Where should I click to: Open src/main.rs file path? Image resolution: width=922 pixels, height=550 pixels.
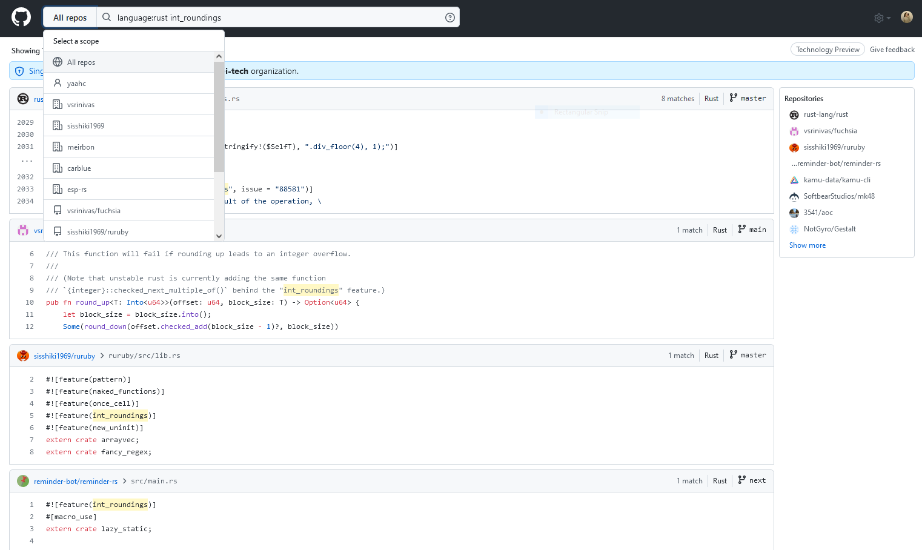click(x=154, y=481)
